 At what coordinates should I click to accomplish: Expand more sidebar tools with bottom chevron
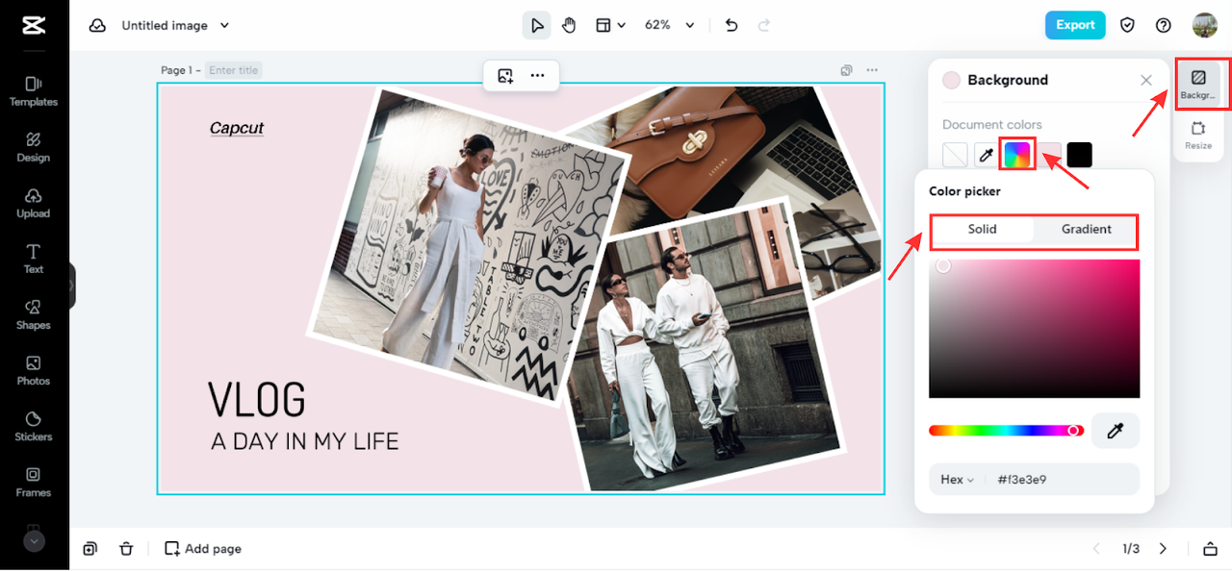34,541
